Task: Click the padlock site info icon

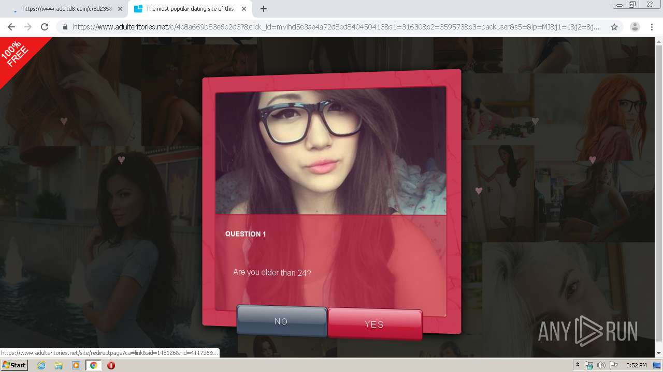Action: 65,27
